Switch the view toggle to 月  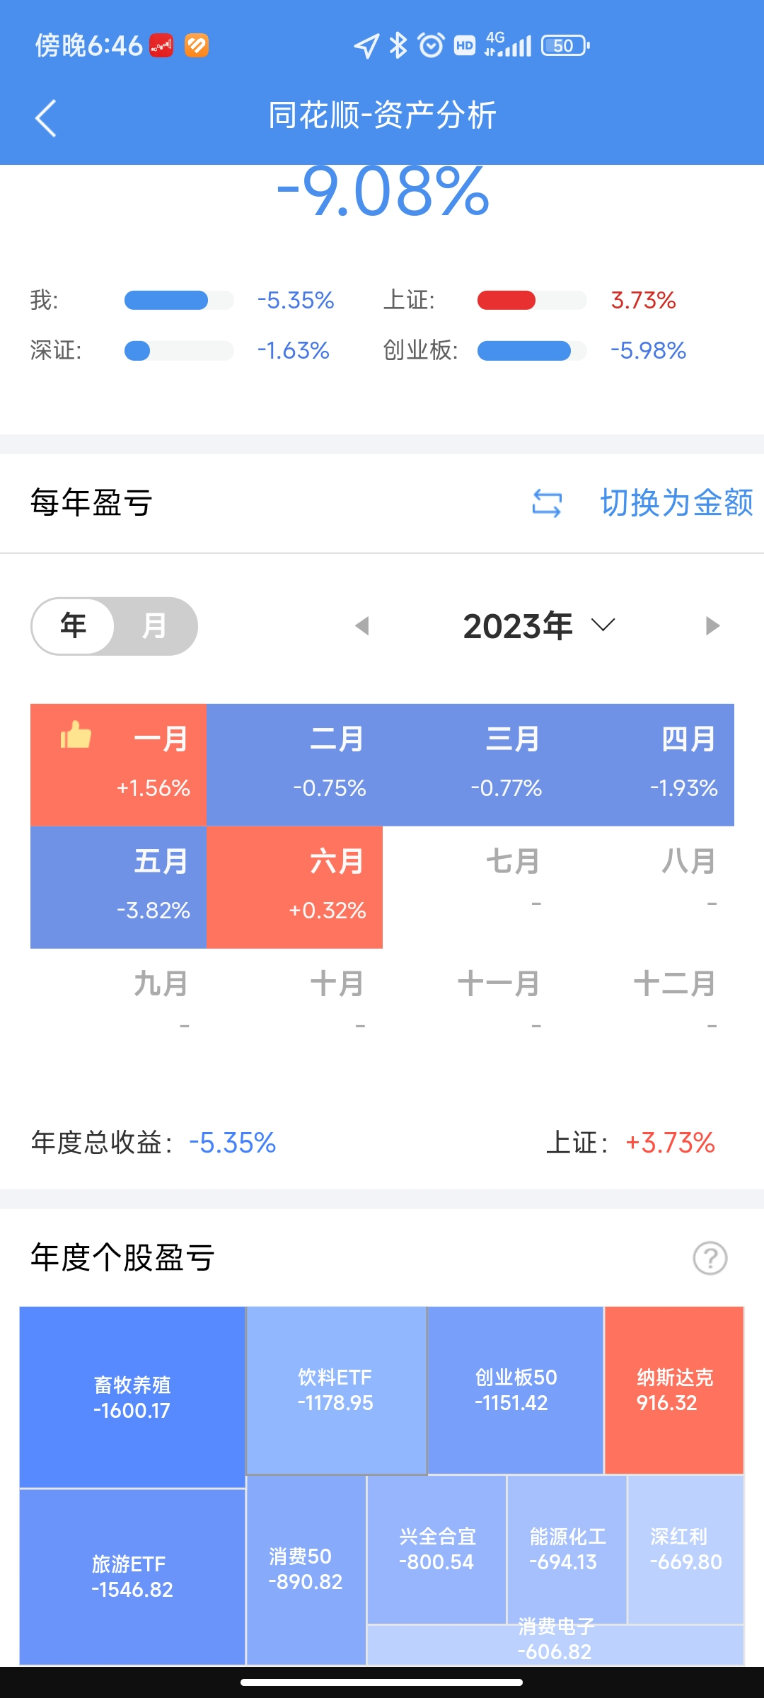click(x=154, y=626)
